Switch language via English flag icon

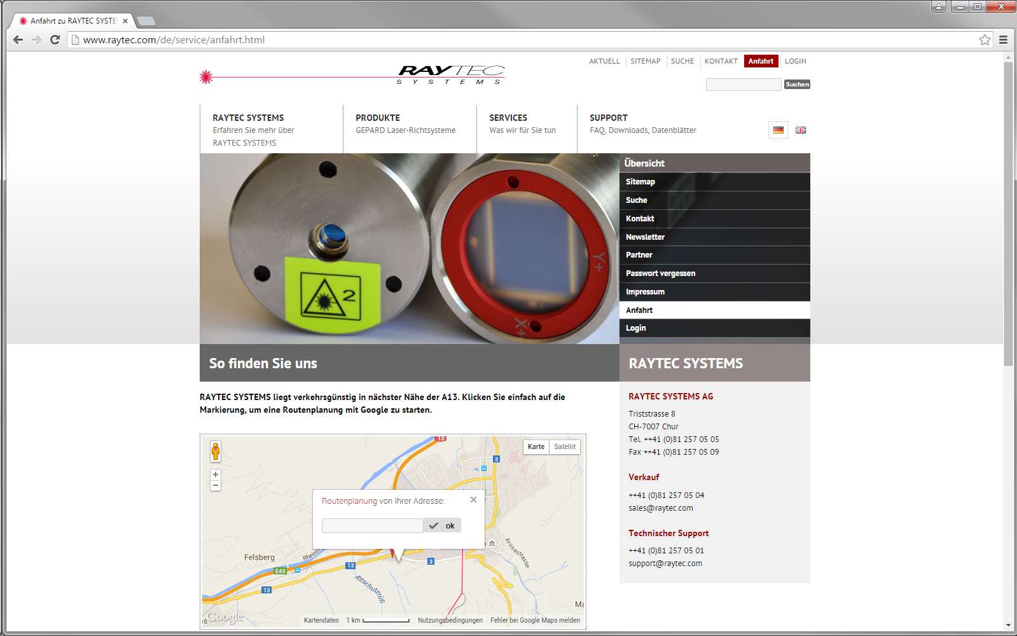[800, 130]
